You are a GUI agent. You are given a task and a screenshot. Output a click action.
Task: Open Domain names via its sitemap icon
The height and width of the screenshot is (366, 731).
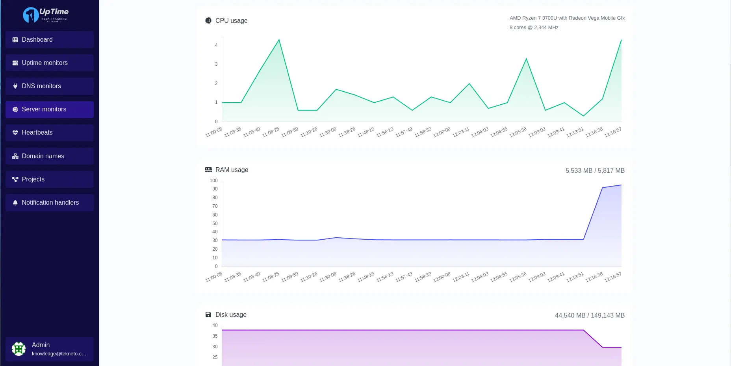(x=15, y=156)
